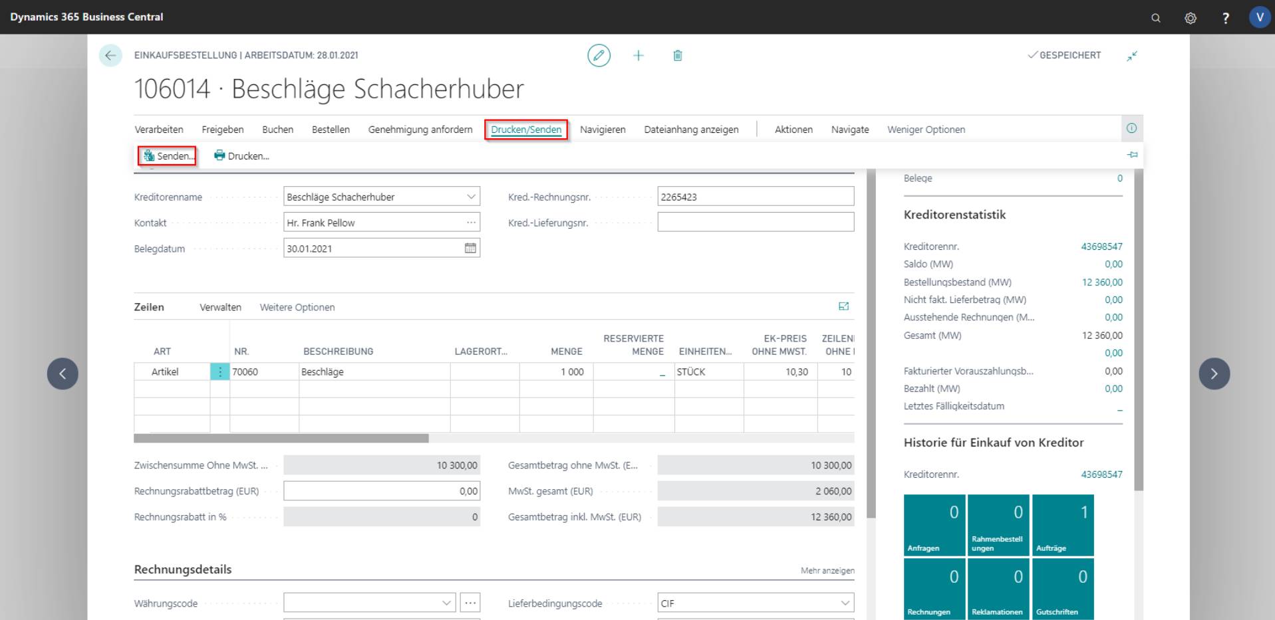This screenshot has height=620, width=1275.
Task: Open the help question mark
Action: tap(1225, 18)
